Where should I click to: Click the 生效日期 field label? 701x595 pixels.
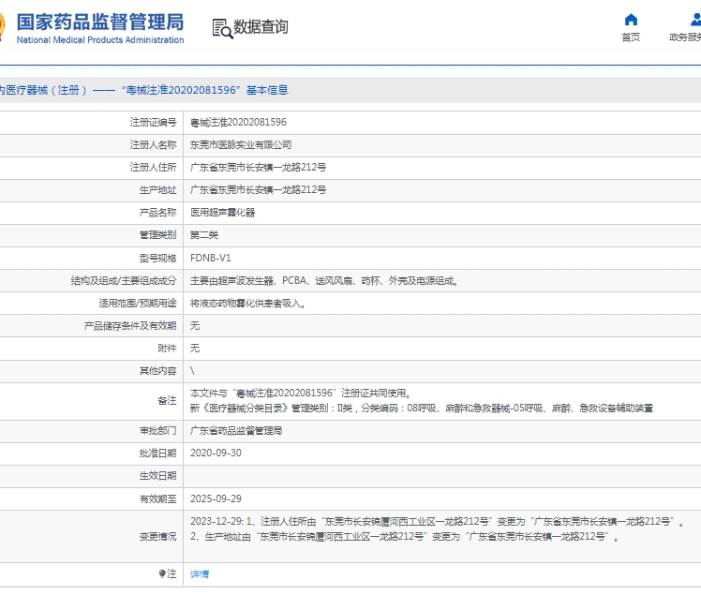157,476
